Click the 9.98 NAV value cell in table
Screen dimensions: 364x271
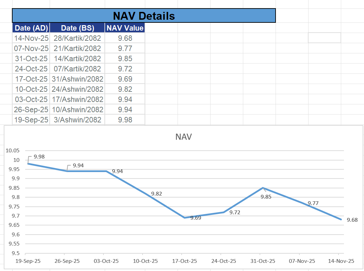(x=125, y=120)
